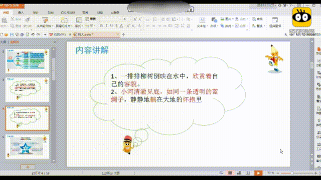The width and height of the screenshot is (321, 180).
Task: Expand quick access toolbar customize arrow
Action: click(x=45, y=34)
